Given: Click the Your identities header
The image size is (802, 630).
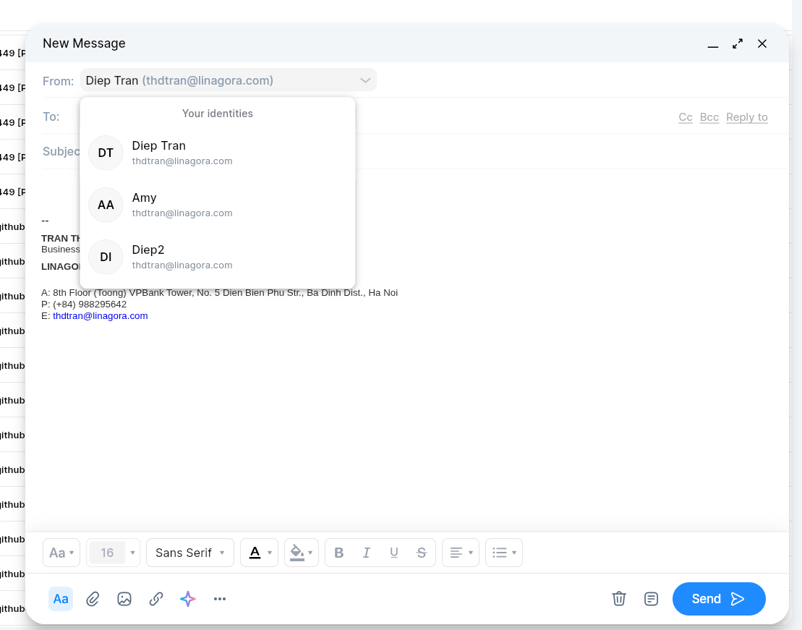Looking at the screenshot, I should (218, 114).
